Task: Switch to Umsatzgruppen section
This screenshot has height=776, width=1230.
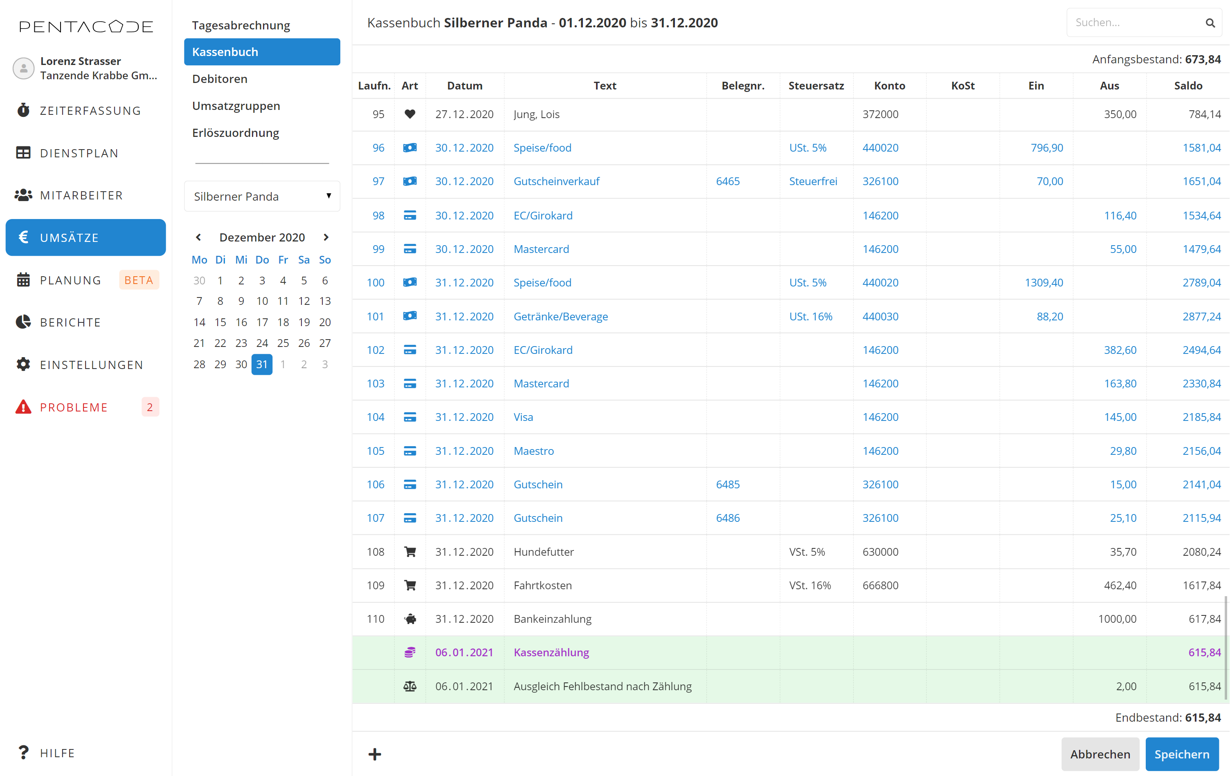Action: tap(236, 105)
